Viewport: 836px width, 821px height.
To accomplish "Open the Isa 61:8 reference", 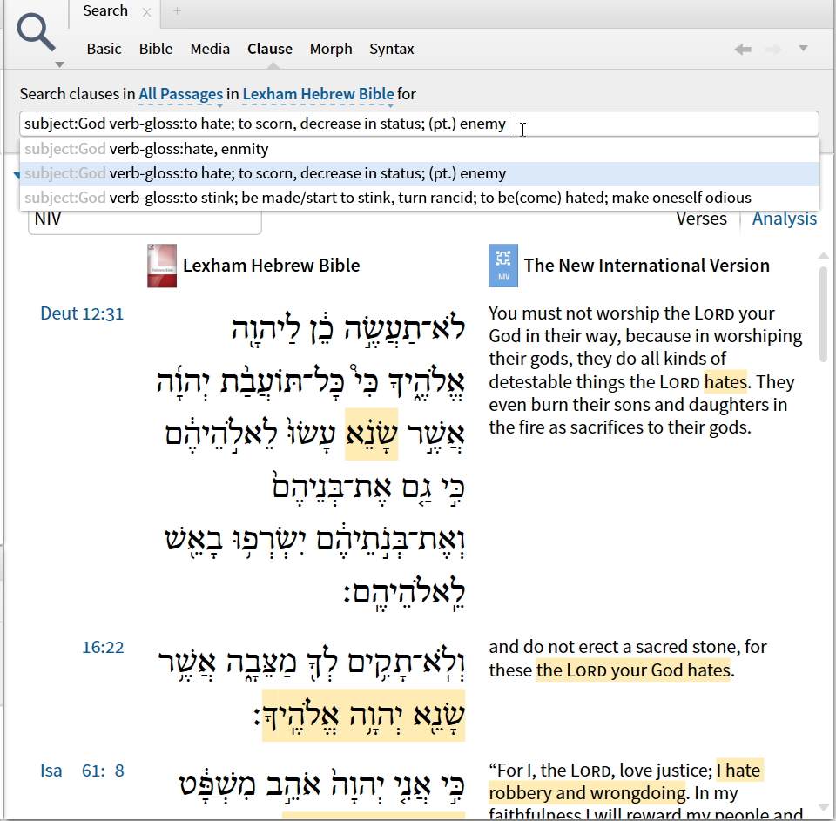I will click(x=82, y=771).
